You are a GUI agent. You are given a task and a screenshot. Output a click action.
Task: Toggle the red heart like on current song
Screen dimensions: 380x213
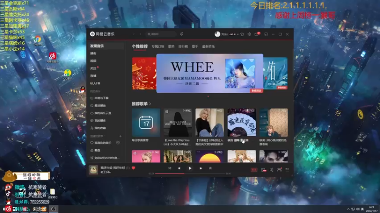coord(133,168)
